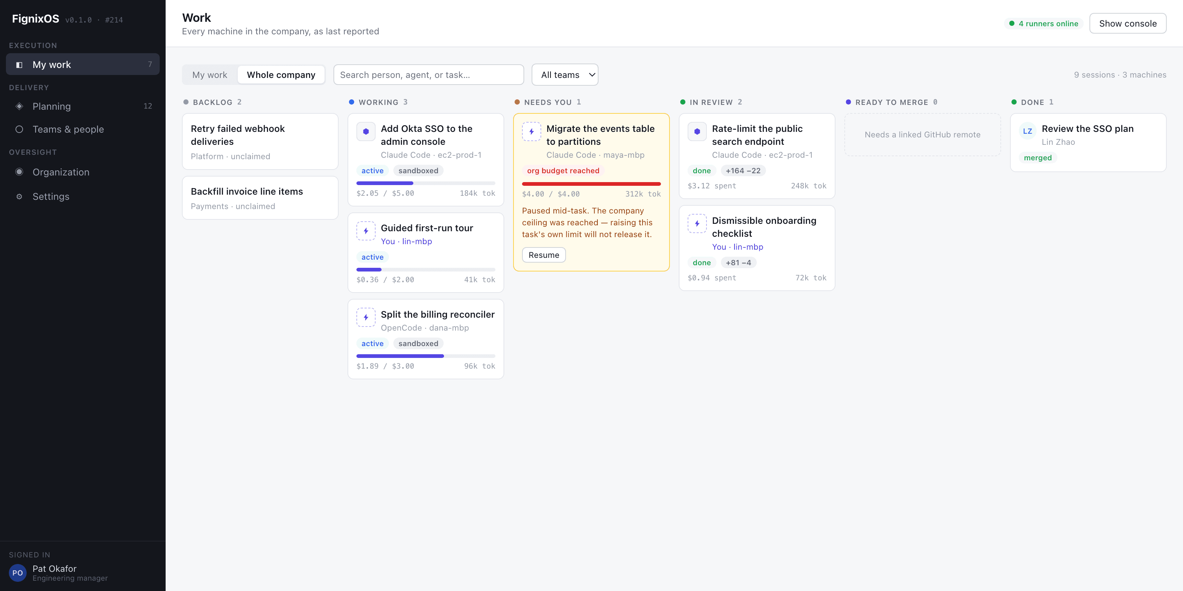The height and width of the screenshot is (591, 1183).
Task: Click the Rate-limit search endpoint hexagon icon
Action: pos(697,131)
